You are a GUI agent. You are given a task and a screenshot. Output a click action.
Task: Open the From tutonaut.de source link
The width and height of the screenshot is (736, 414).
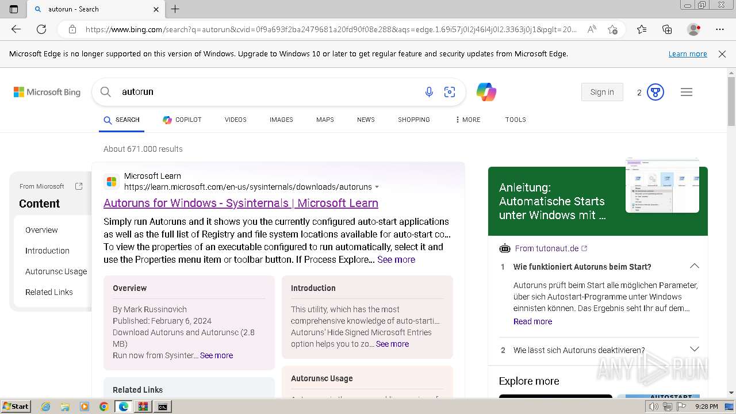[x=551, y=248]
